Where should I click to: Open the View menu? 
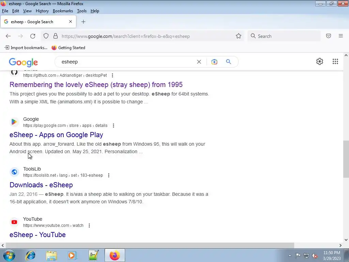[x=27, y=11]
